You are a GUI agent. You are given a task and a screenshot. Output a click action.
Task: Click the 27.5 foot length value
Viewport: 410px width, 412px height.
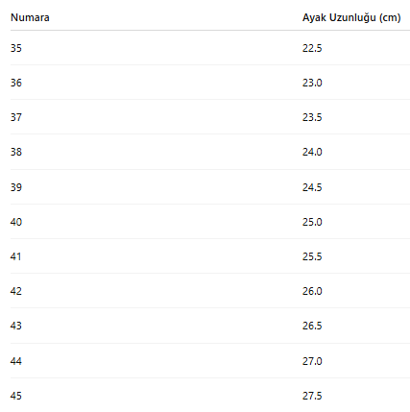[312, 396]
